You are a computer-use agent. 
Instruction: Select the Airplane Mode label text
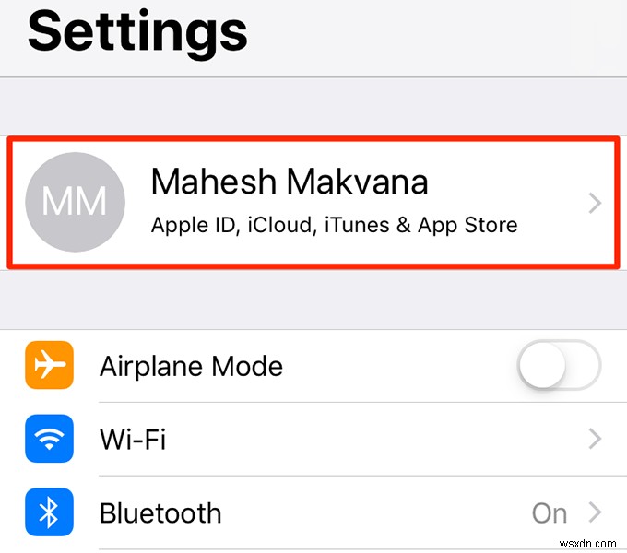[191, 366]
